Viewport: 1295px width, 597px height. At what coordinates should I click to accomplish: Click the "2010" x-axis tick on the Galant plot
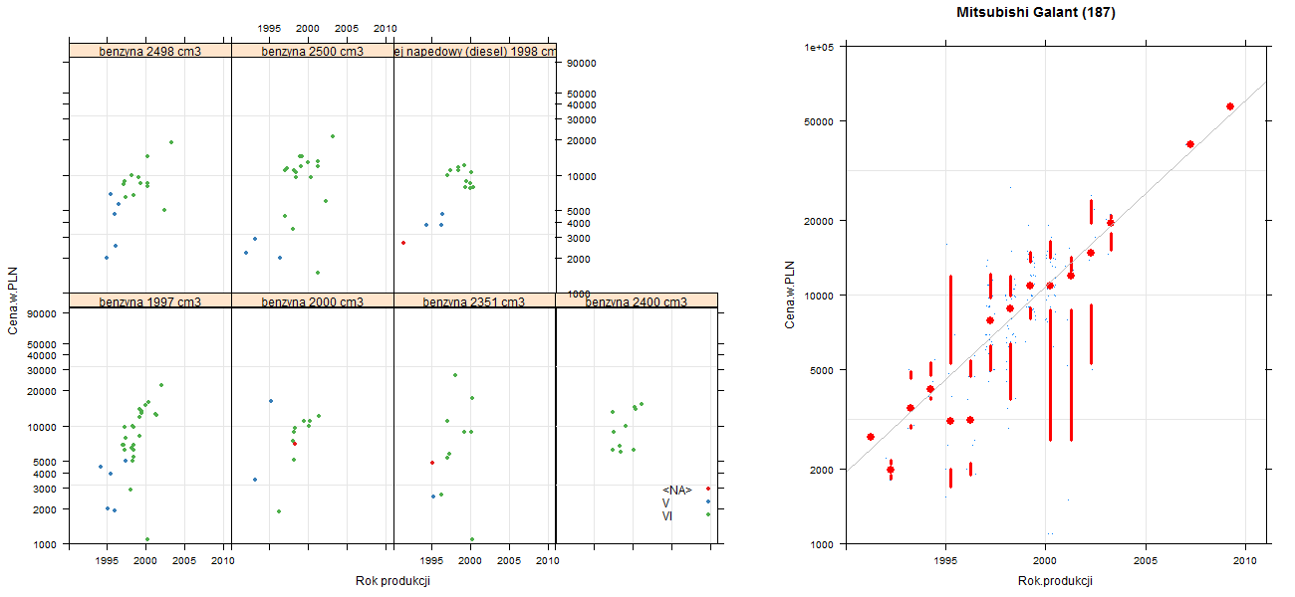pyautogui.click(x=1245, y=562)
